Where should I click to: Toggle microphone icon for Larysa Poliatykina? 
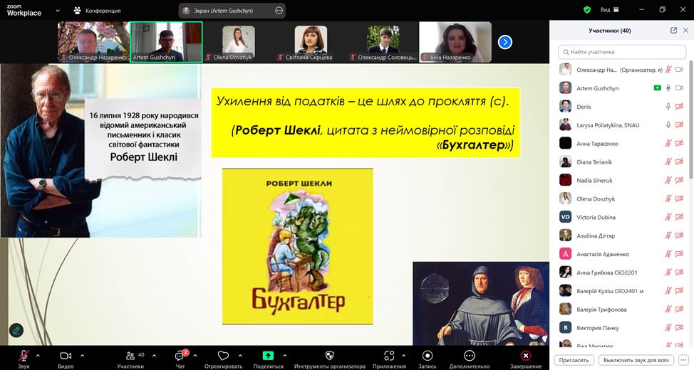pos(668,125)
